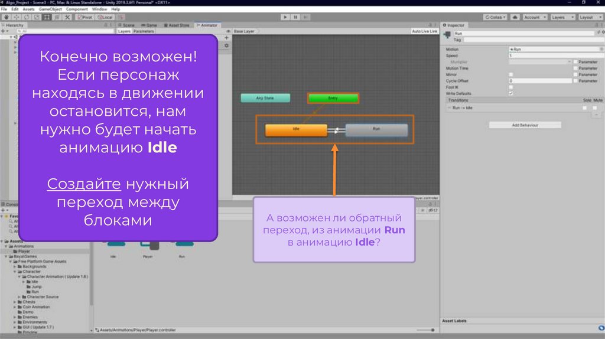Open the GameObject menu
This screenshot has width=605, height=339.
[50, 9]
